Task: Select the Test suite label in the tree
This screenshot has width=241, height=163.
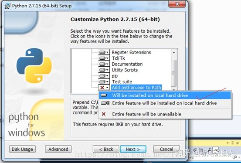Action: [x=122, y=81]
